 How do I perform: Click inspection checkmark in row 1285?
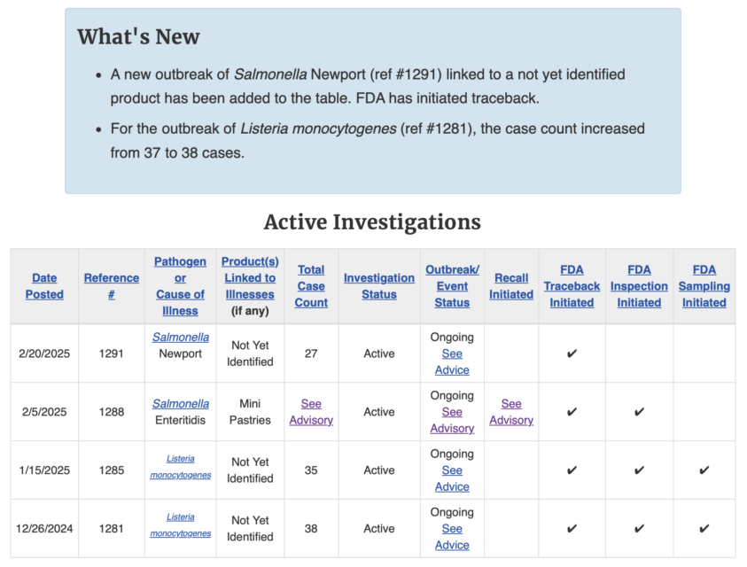tap(639, 470)
